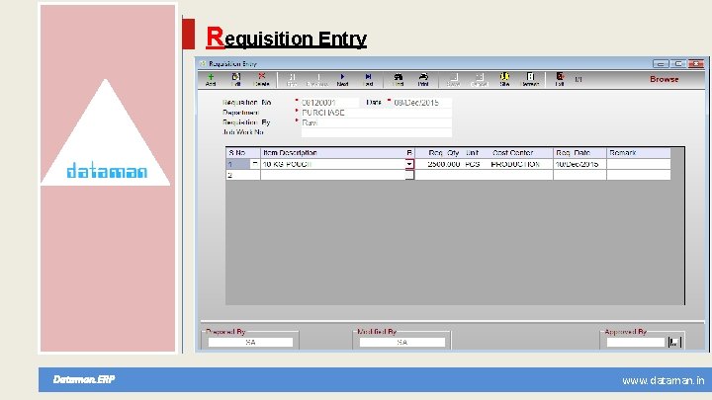Go to the Previous record
Image resolution: width=712 pixels, height=400 pixels.
tap(317, 79)
